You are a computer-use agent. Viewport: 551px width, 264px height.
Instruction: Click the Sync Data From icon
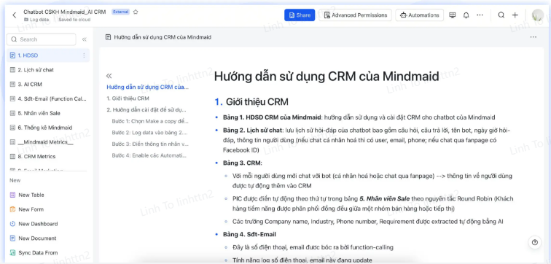coord(12,252)
